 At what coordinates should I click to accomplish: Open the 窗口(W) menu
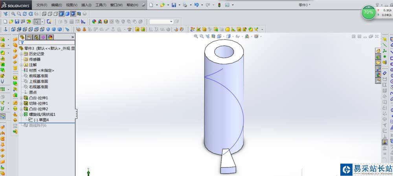pos(117,5)
